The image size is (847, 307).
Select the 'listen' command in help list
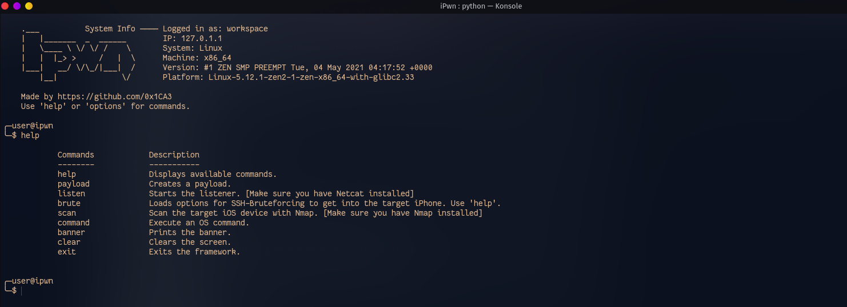(x=71, y=193)
